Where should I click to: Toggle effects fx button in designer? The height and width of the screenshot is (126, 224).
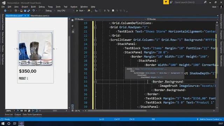tap(18, 111)
